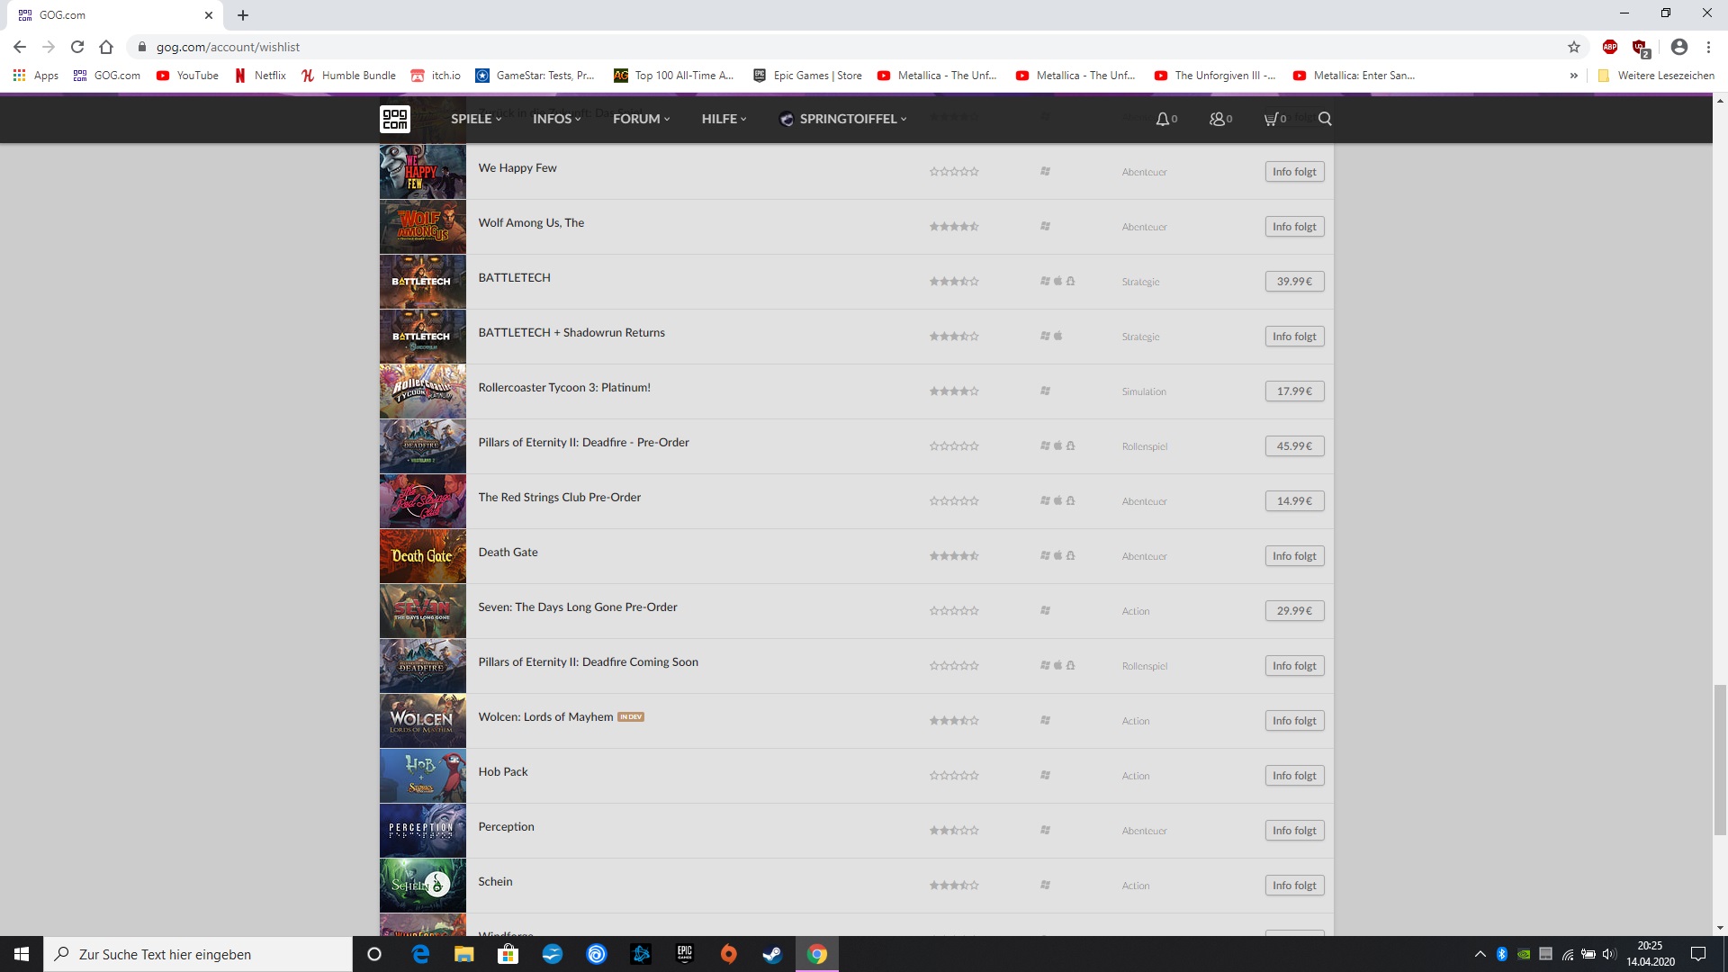Click the Death Gate cover thumbnail
The height and width of the screenshot is (972, 1728).
423,556
